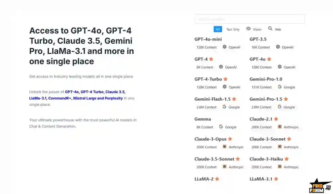Viewport: 333px width, 194px height.
Task: Click the star icon beside GPT-4
Action: pyautogui.click(x=211, y=59)
